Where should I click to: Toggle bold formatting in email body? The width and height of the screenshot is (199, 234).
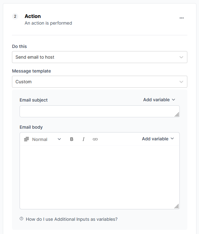click(72, 139)
